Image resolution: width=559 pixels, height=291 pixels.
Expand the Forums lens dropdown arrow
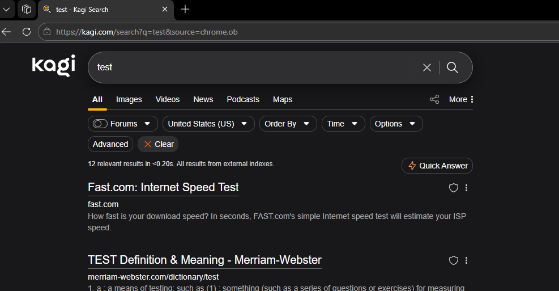tap(147, 124)
